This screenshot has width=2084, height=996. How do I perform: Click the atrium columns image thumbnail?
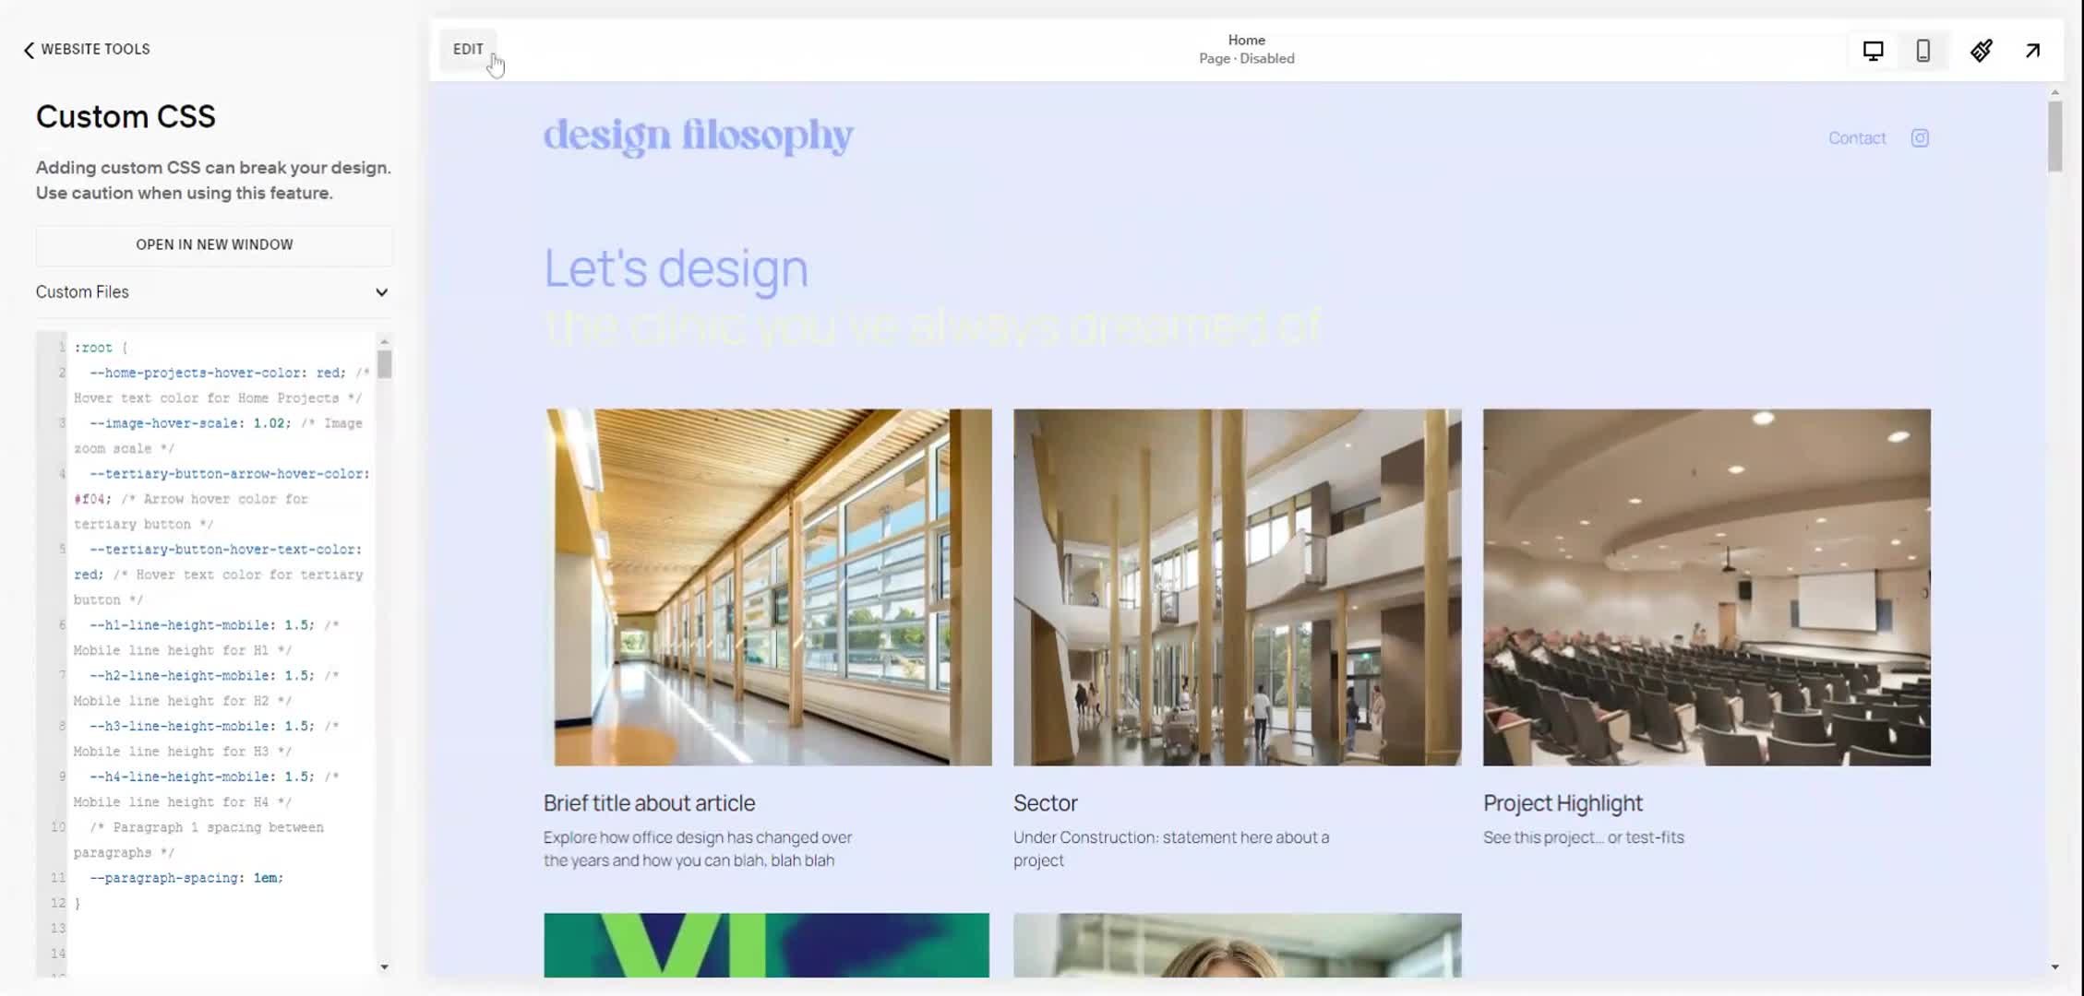pos(1237,587)
